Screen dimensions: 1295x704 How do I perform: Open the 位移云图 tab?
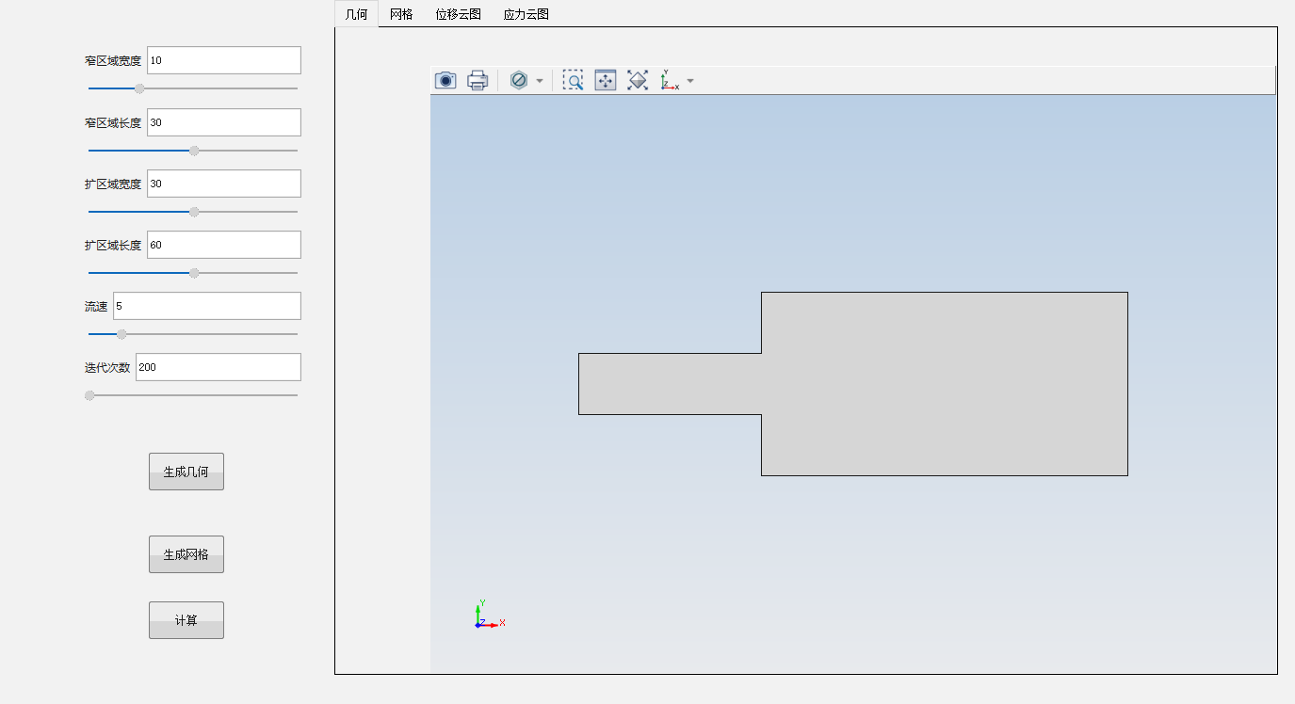(x=459, y=14)
